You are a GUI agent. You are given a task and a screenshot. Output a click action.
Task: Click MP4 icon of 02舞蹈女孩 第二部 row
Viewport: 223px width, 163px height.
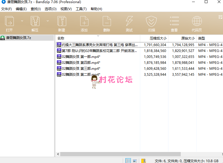pyautogui.click(x=59, y=74)
